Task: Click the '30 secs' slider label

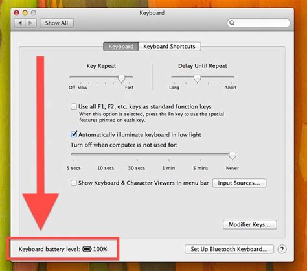Action: pyautogui.click(x=137, y=168)
